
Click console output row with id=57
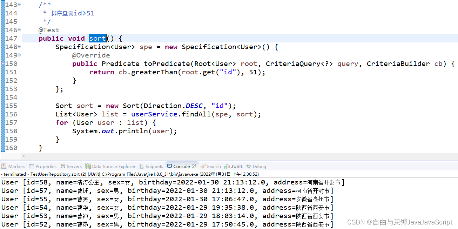pyautogui.click(x=168, y=191)
